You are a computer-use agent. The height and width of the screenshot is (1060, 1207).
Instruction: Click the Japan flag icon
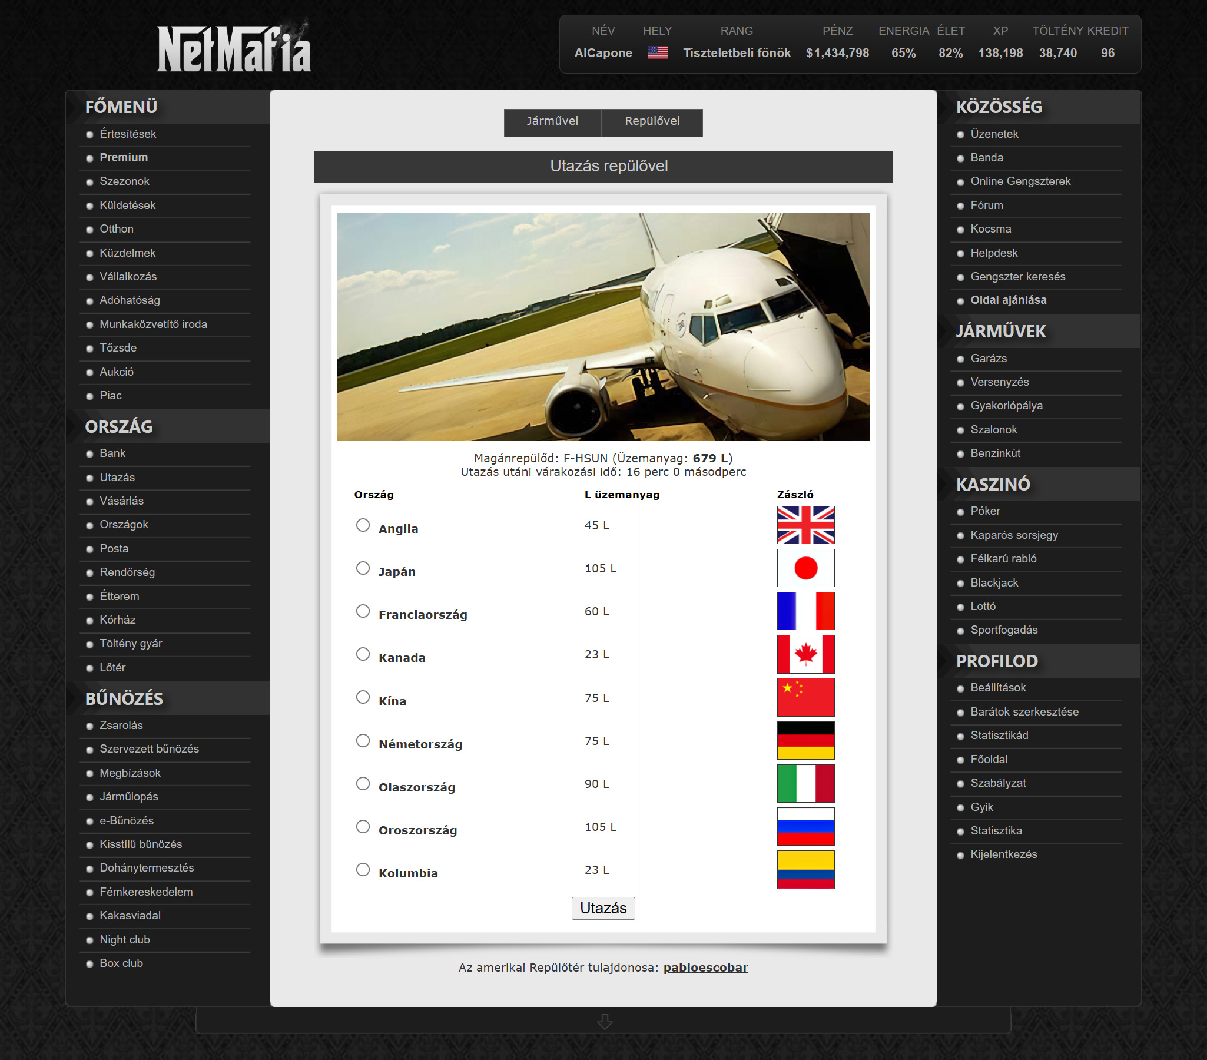click(x=805, y=568)
